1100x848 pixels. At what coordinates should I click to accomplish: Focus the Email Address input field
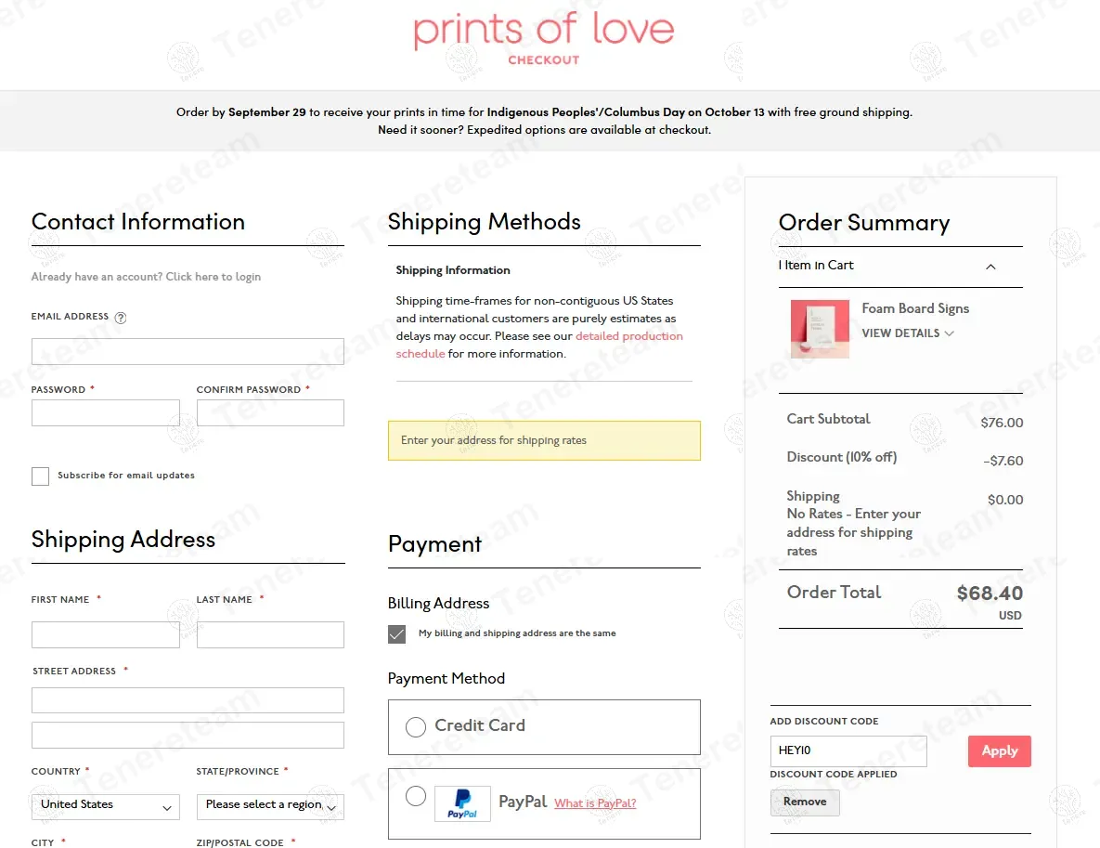click(x=188, y=352)
